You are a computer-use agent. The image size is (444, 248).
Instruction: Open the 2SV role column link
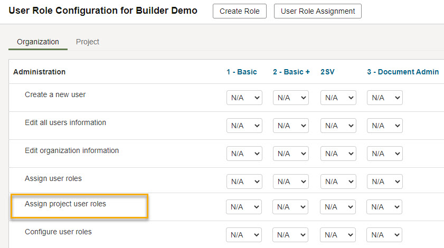tap(327, 72)
